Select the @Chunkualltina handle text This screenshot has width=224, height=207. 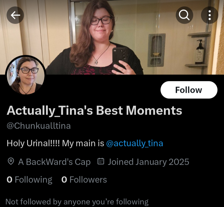(39, 126)
